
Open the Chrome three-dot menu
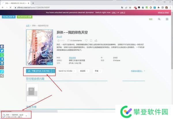pos(170,7)
